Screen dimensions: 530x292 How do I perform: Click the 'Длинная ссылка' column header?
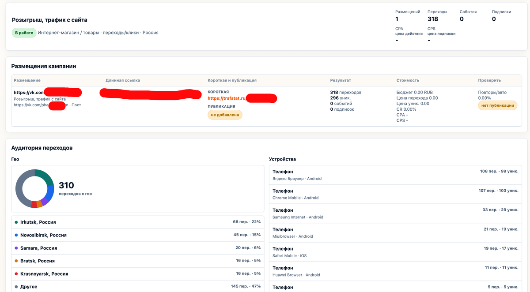click(x=123, y=80)
